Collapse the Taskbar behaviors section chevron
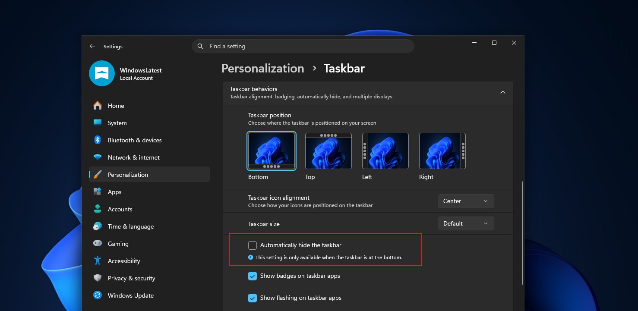Screen dimensions: 638x311 (503, 92)
